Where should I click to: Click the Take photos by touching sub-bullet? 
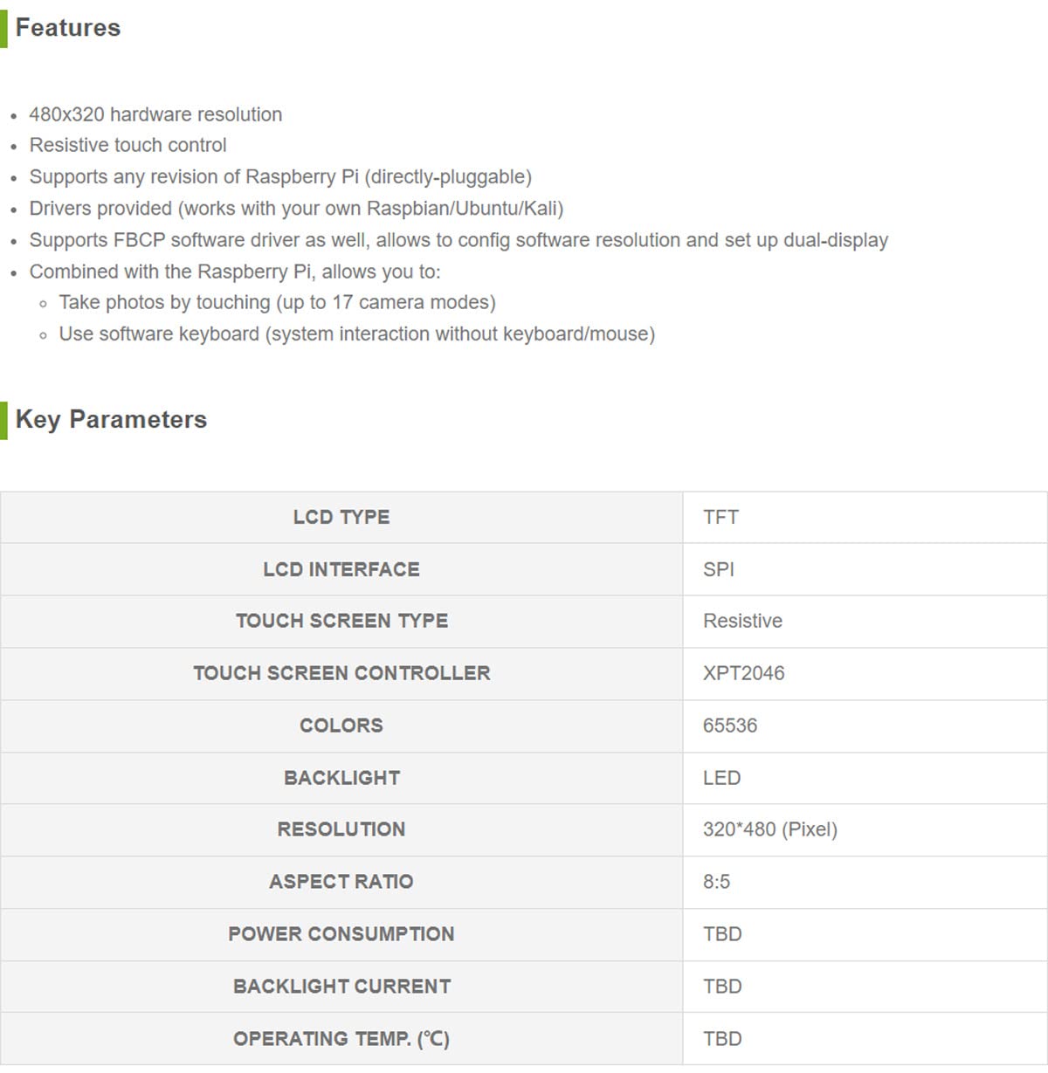click(277, 303)
